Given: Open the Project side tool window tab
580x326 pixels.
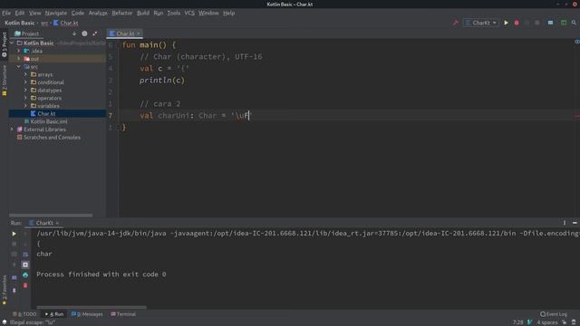Looking at the screenshot, I should pos(4,44).
